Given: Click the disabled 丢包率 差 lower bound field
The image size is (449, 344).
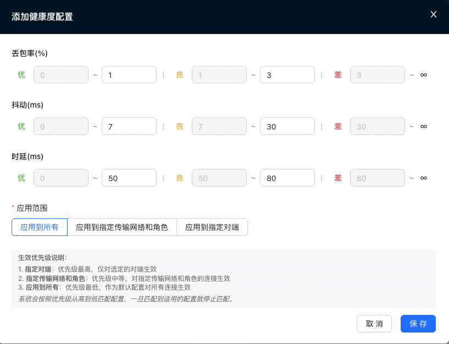Looking at the screenshot, I should click(x=378, y=75).
